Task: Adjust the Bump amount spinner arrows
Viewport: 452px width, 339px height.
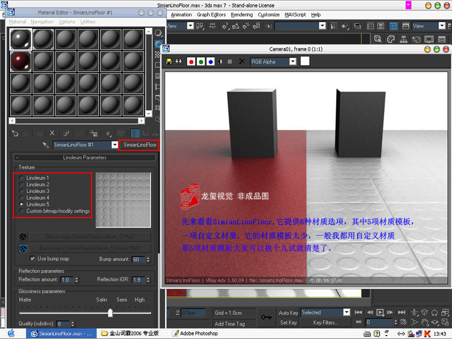Action: pos(148,259)
